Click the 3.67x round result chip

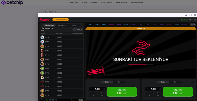pyautogui.click(x=155, y=24)
